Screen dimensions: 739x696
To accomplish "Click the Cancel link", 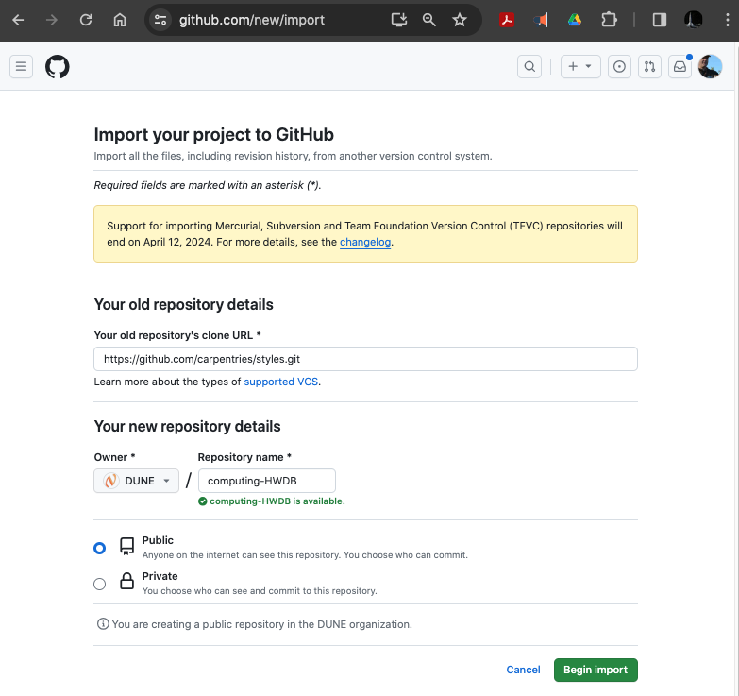I will pyautogui.click(x=523, y=670).
